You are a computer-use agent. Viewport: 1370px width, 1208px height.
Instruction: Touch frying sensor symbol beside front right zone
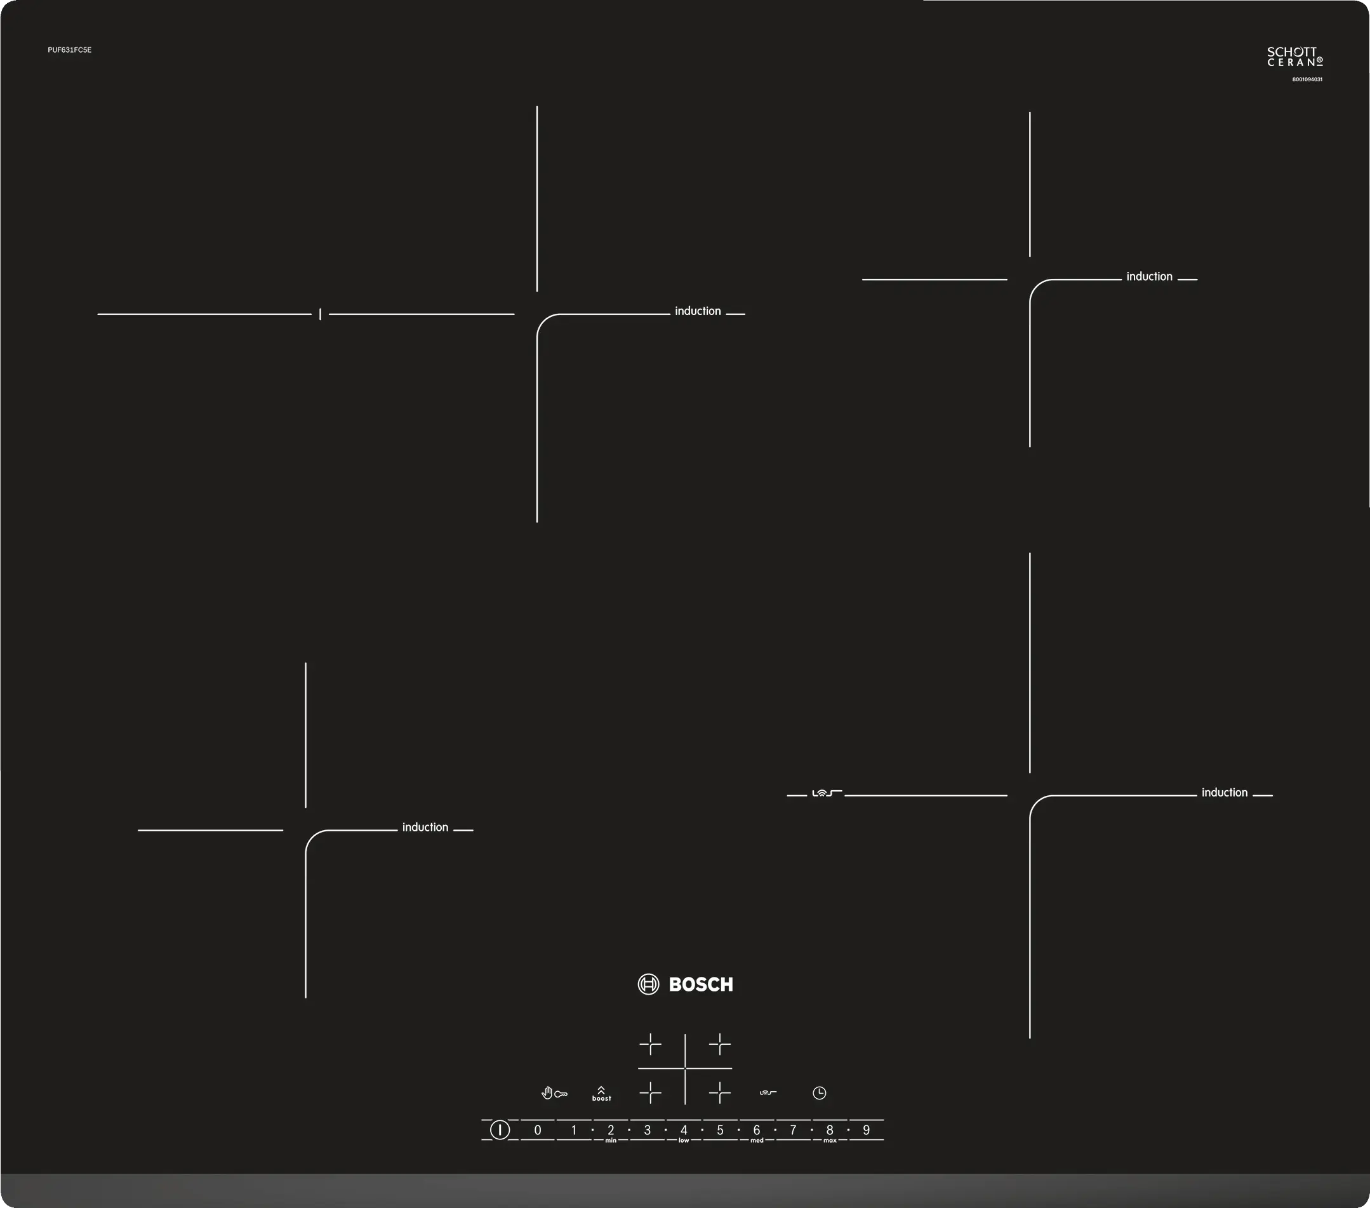[827, 793]
